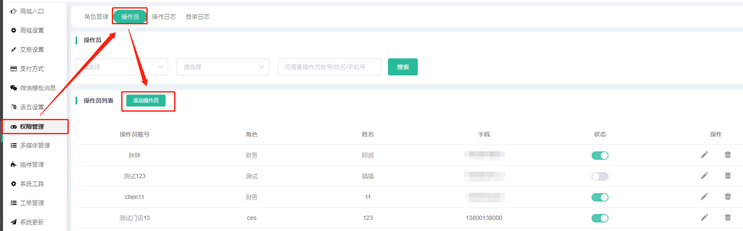Click the language icon beside 语言设置
The image size is (743, 231).
(14, 107)
